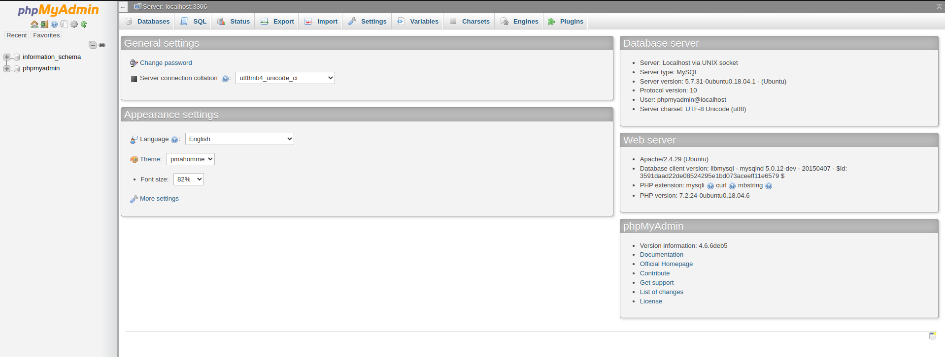Open the Theme dropdown showing pmahomme

[x=190, y=159]
